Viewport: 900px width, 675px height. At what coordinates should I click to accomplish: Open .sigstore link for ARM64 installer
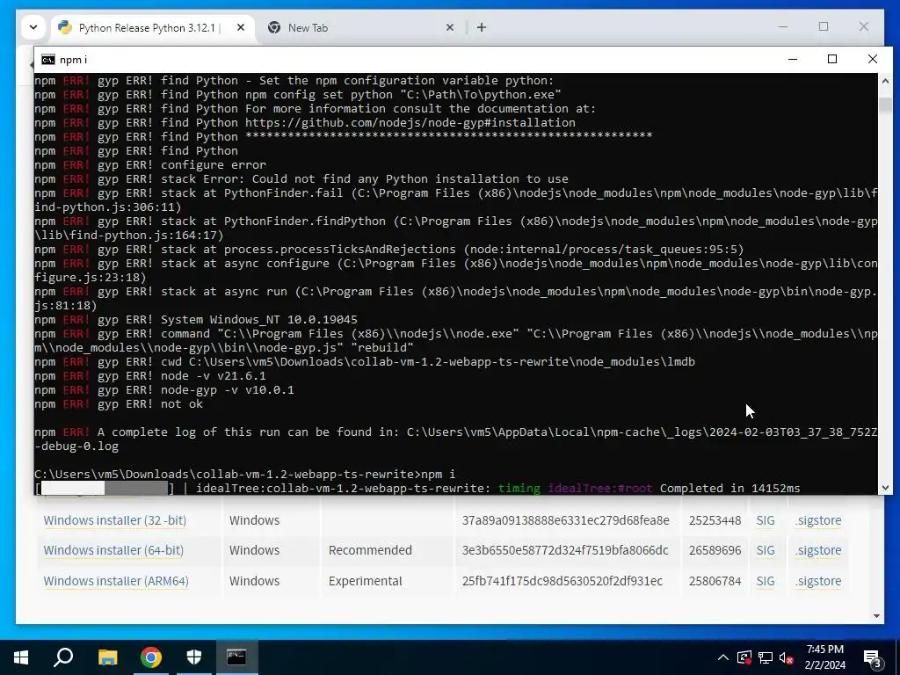[818, 581]
